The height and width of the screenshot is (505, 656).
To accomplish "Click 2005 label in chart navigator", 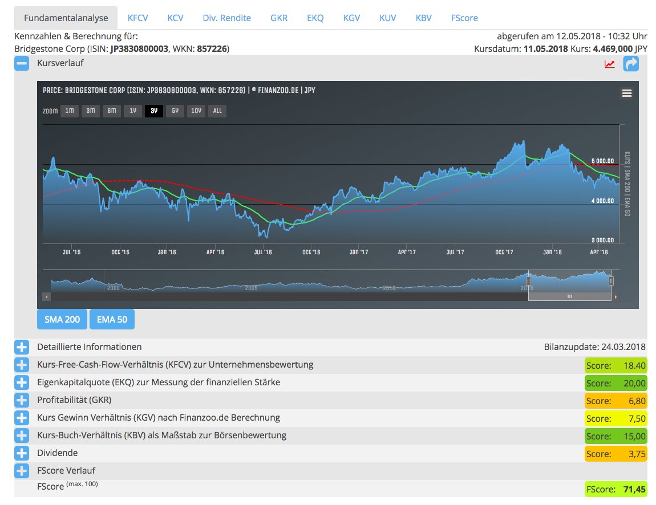I will pos(251,288).
